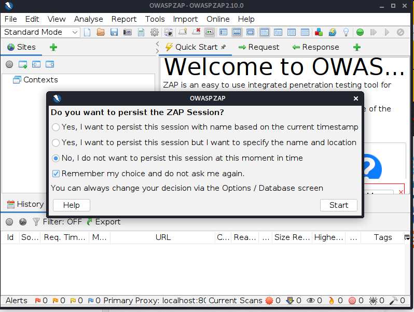Click the Open Session folder icon
The height and width of the screenshot is (312, 414).
[101, 32]
